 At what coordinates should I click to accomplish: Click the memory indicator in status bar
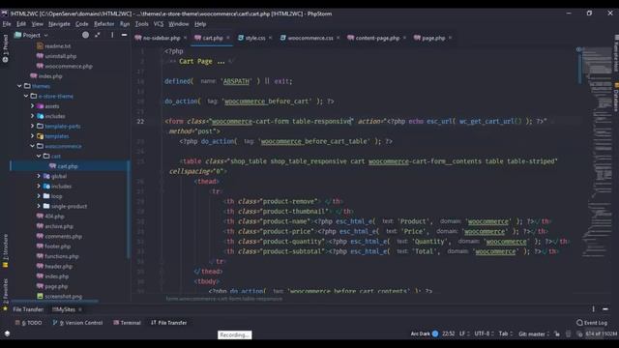pos(601,333)
